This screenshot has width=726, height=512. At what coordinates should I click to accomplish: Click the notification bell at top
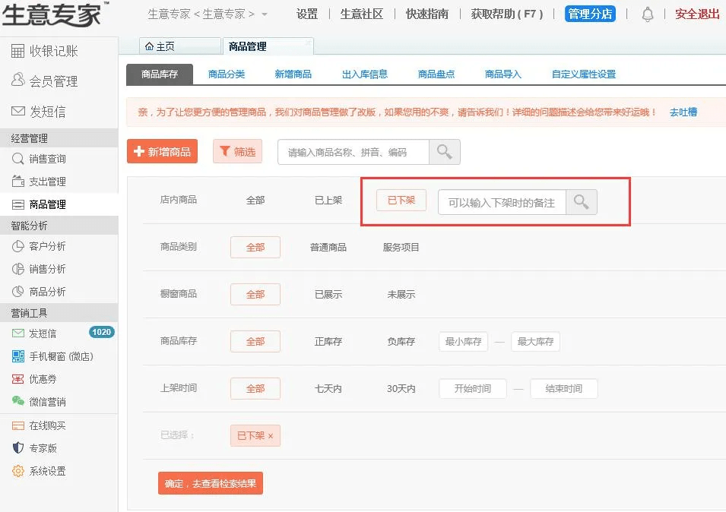tap(648, 13)
